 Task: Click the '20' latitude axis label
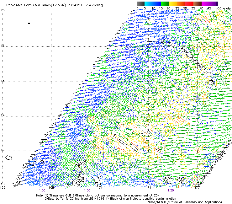tap(3, 10)
